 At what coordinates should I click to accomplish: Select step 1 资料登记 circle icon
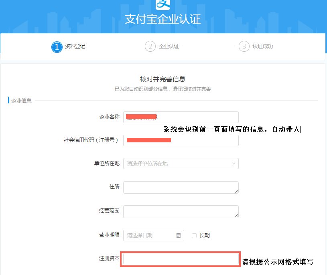click(57, 46)
